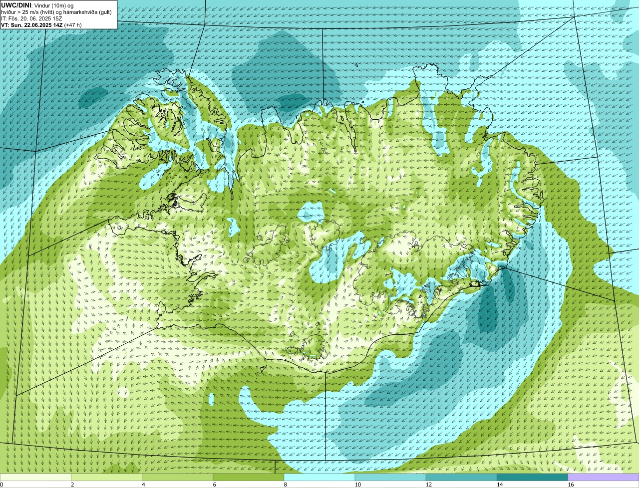The image size is (639, 488).
Task: Click the 'VT: Sun. 22.06.2025 14Z' valid time
Action: click(31, 24)
